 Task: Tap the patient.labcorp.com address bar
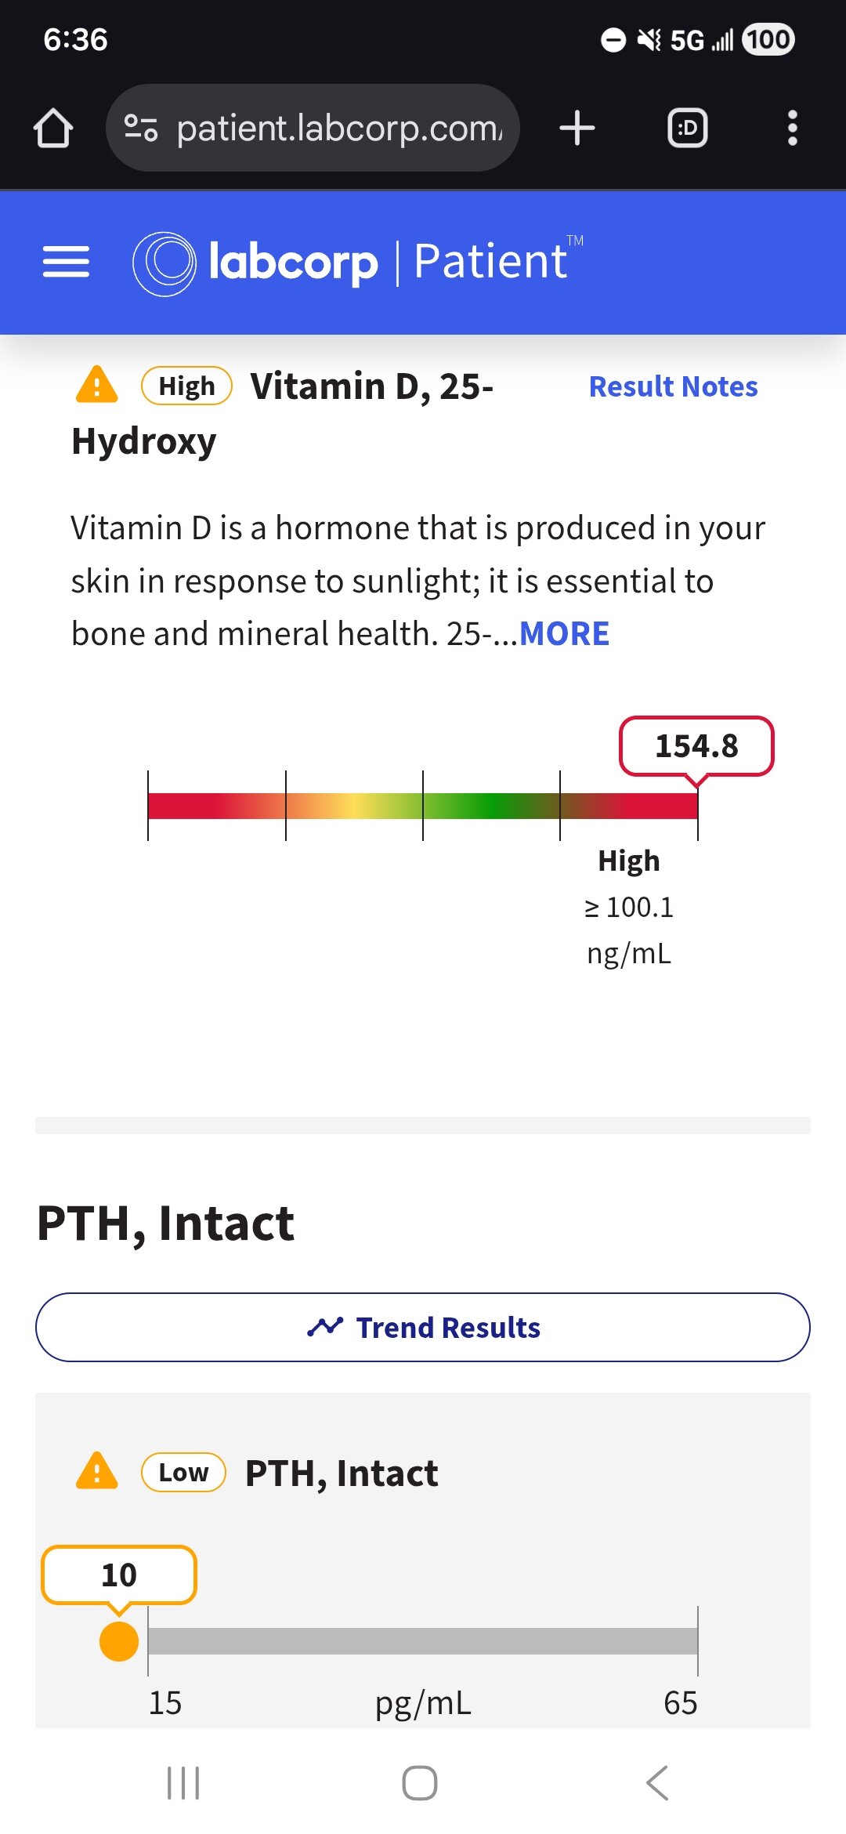point(337,129)
